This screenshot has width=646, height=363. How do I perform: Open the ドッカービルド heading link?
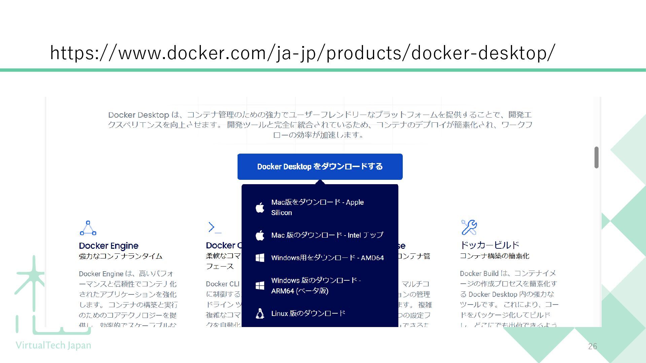tap(490, 245)
